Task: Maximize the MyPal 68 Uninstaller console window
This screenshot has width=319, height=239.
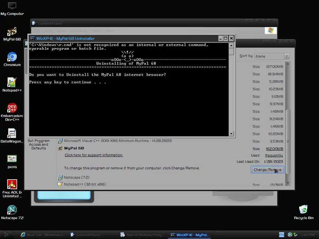Action: point(226,38)
